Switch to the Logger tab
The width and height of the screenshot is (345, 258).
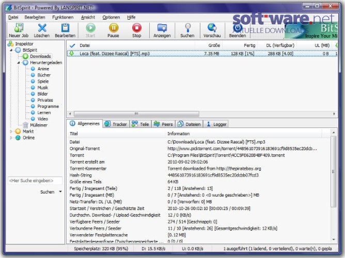coord(216,124)
